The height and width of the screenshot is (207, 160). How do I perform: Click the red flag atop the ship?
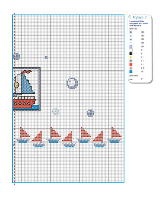pos(27,72)
